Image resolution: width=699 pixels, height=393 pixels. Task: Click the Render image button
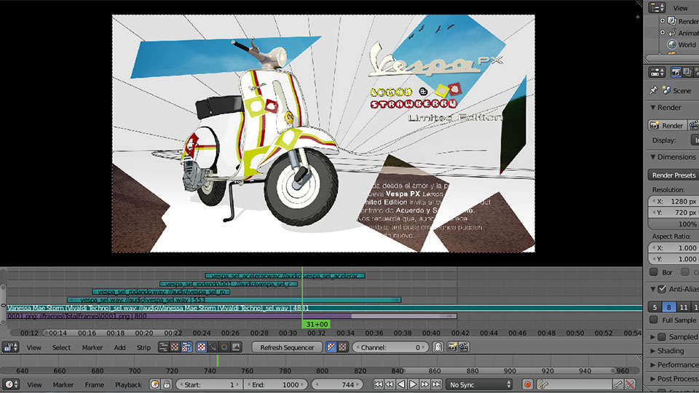pos(667,126)
